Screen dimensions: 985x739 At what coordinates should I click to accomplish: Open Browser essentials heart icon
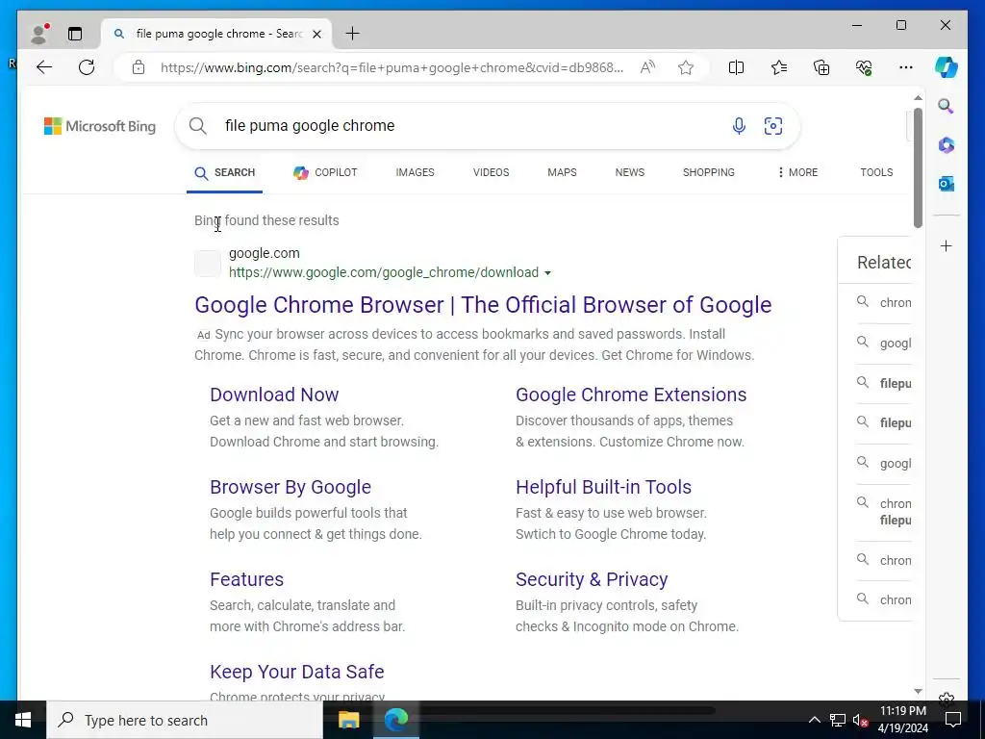click(864, 67)
